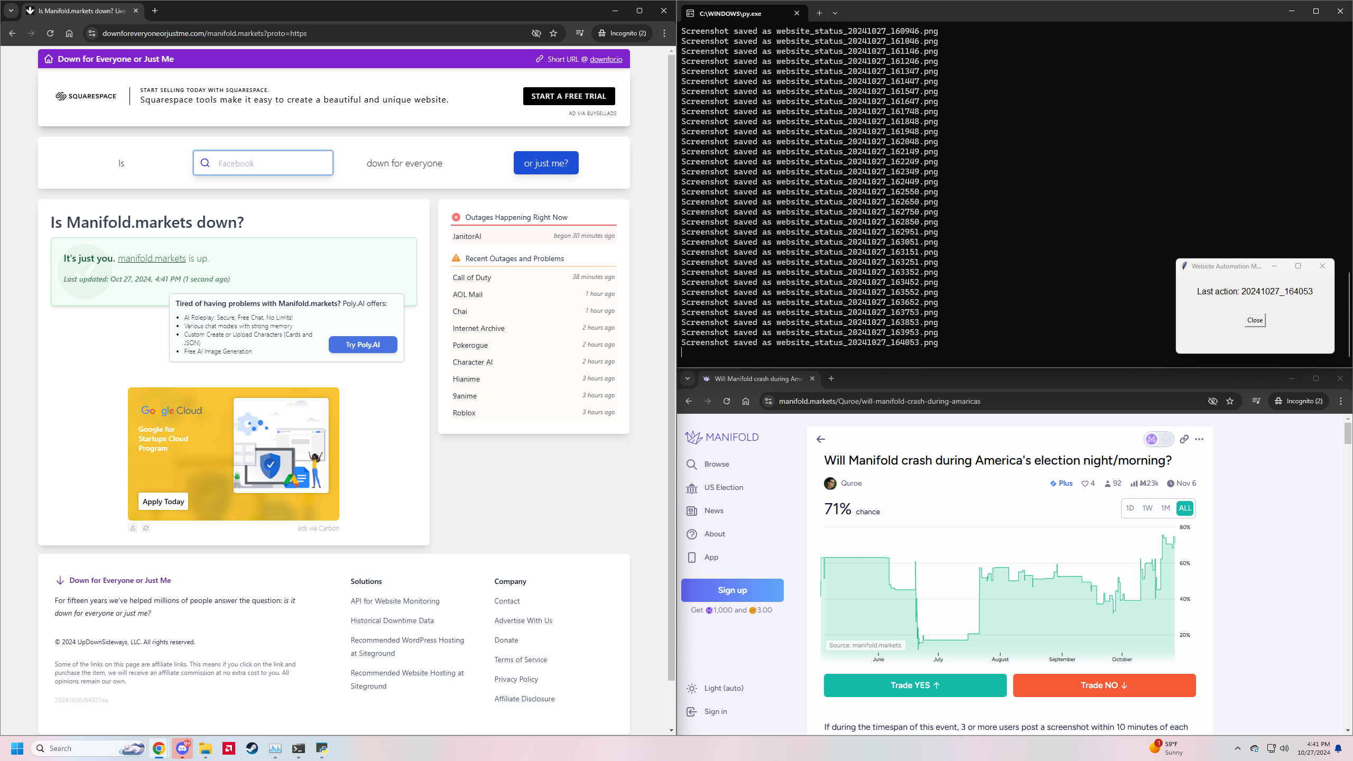Click Trade YES button
The image size is (1353, 761).
tap(915, 685)
